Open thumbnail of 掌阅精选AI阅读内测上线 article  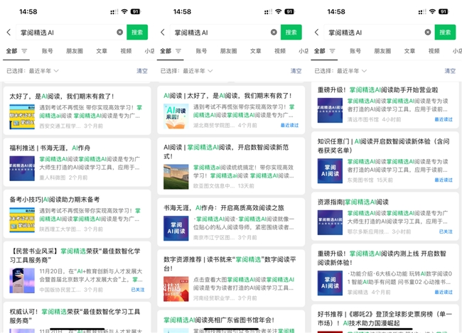(330, 283)
